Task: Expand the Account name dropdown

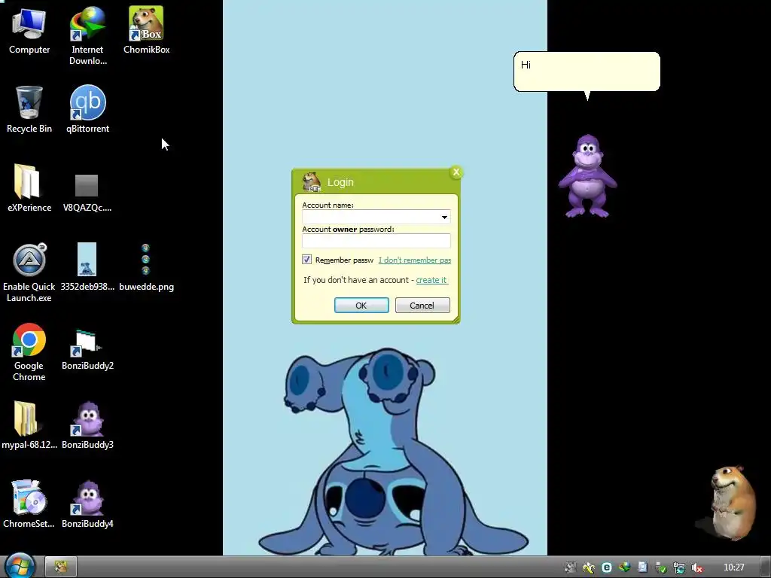Action: (x=444, y=217)
